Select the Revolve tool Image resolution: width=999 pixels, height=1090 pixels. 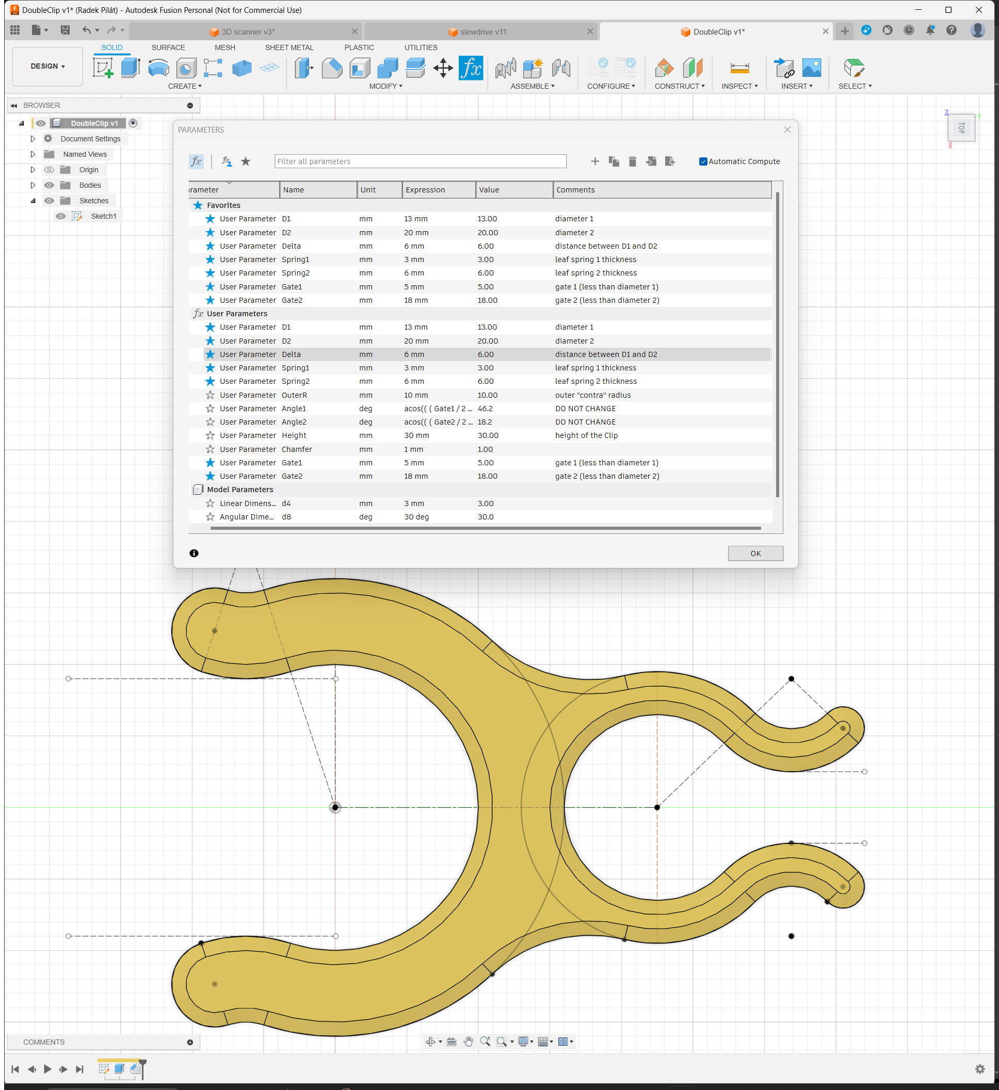pos(158,68)
